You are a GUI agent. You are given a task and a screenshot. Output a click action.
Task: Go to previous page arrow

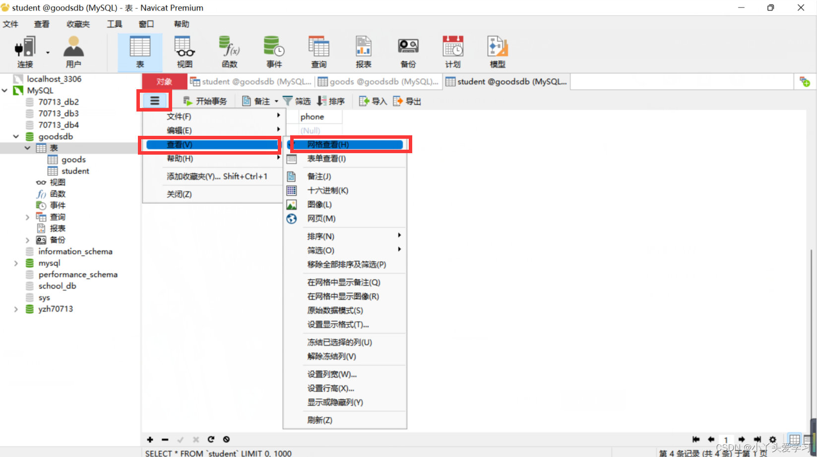coord(711,439)
